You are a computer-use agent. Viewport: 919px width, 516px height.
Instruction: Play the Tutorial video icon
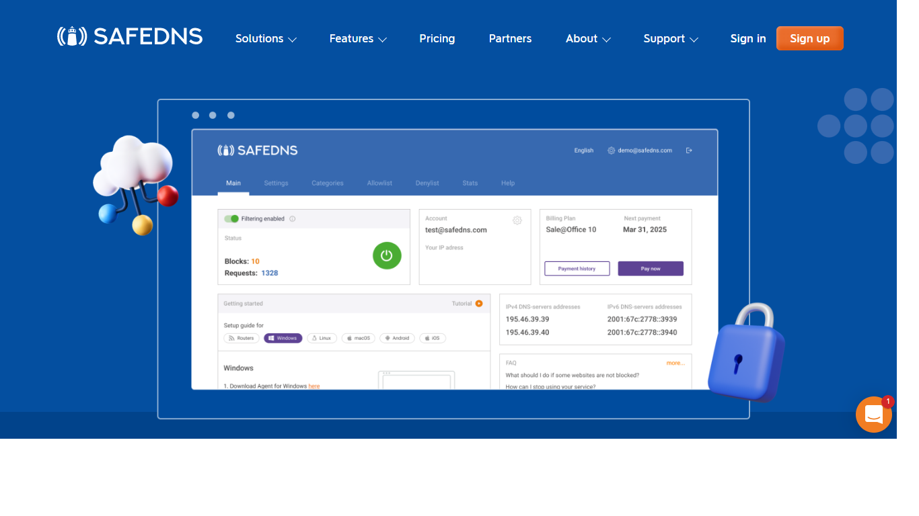pyautogui.click(x=479, y=304)
